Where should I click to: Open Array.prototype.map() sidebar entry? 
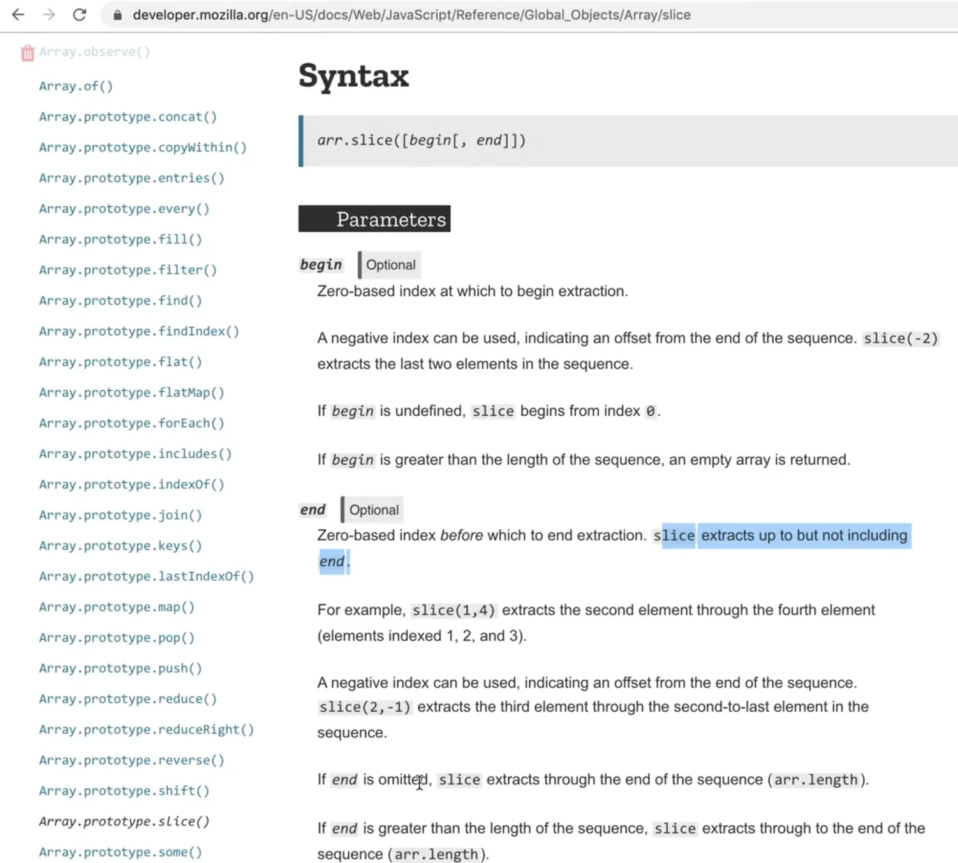click(x=117, y=607)
